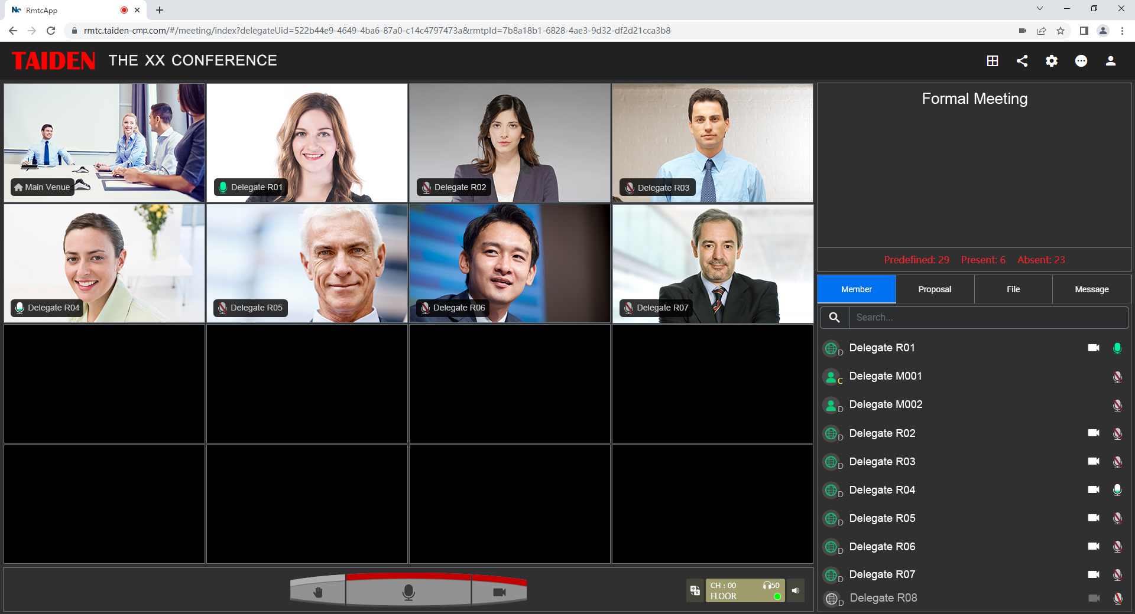Select Delegate M001 in the member list
Screen dimensions: 1135x614
[x=886, y=376]
